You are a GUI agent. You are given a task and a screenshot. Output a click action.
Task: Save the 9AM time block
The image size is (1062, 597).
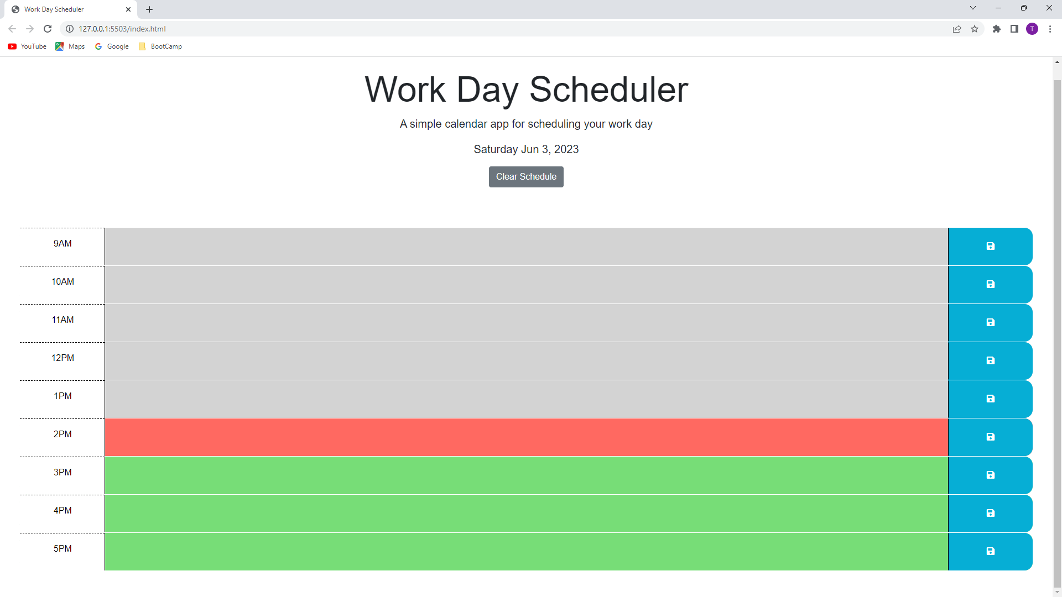[x=990, y=246]
